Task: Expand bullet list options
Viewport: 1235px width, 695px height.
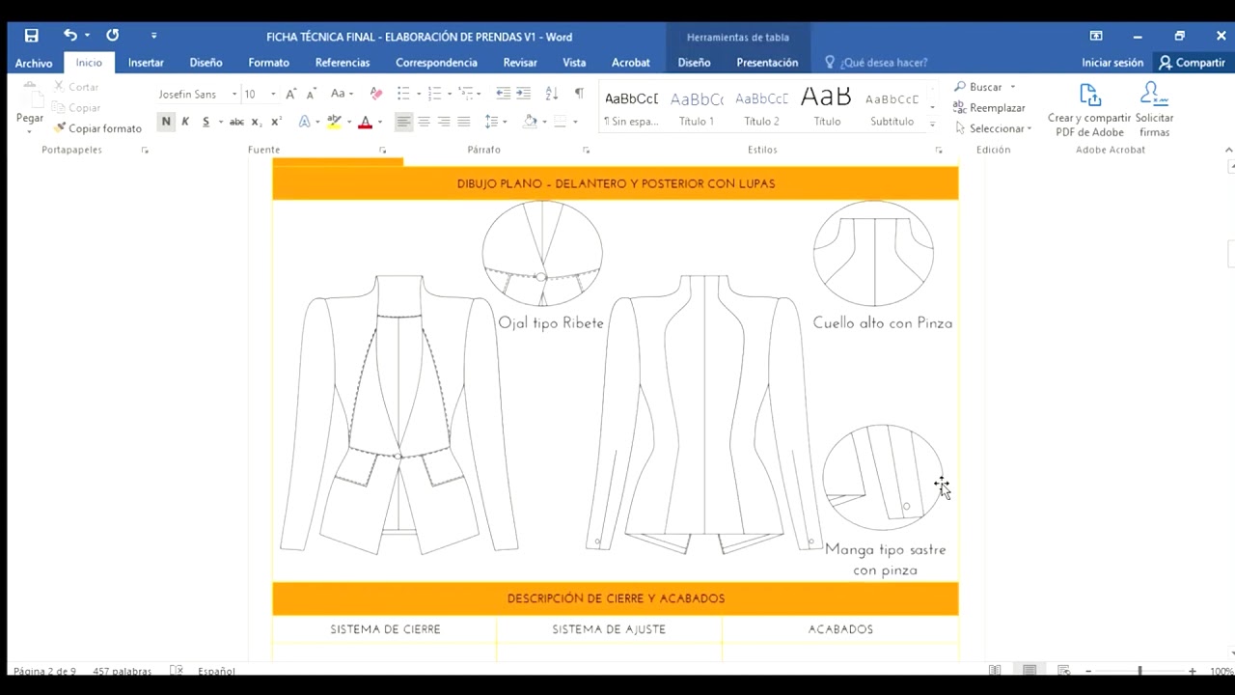Action: point(419,95)
